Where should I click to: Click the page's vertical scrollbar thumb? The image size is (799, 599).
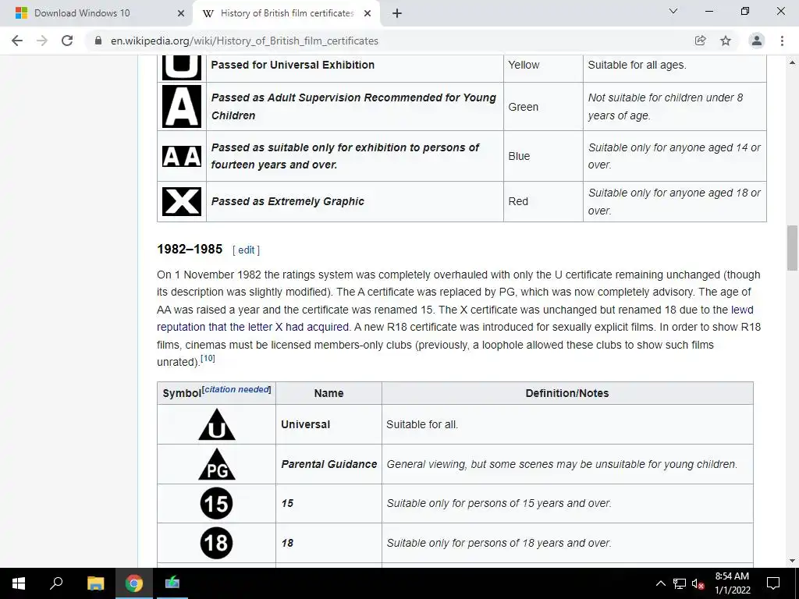click(x=792, y=248)
